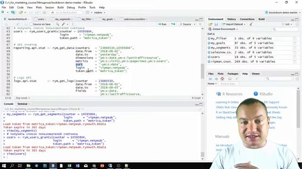Open the R Script file type selector

(197, 98)
